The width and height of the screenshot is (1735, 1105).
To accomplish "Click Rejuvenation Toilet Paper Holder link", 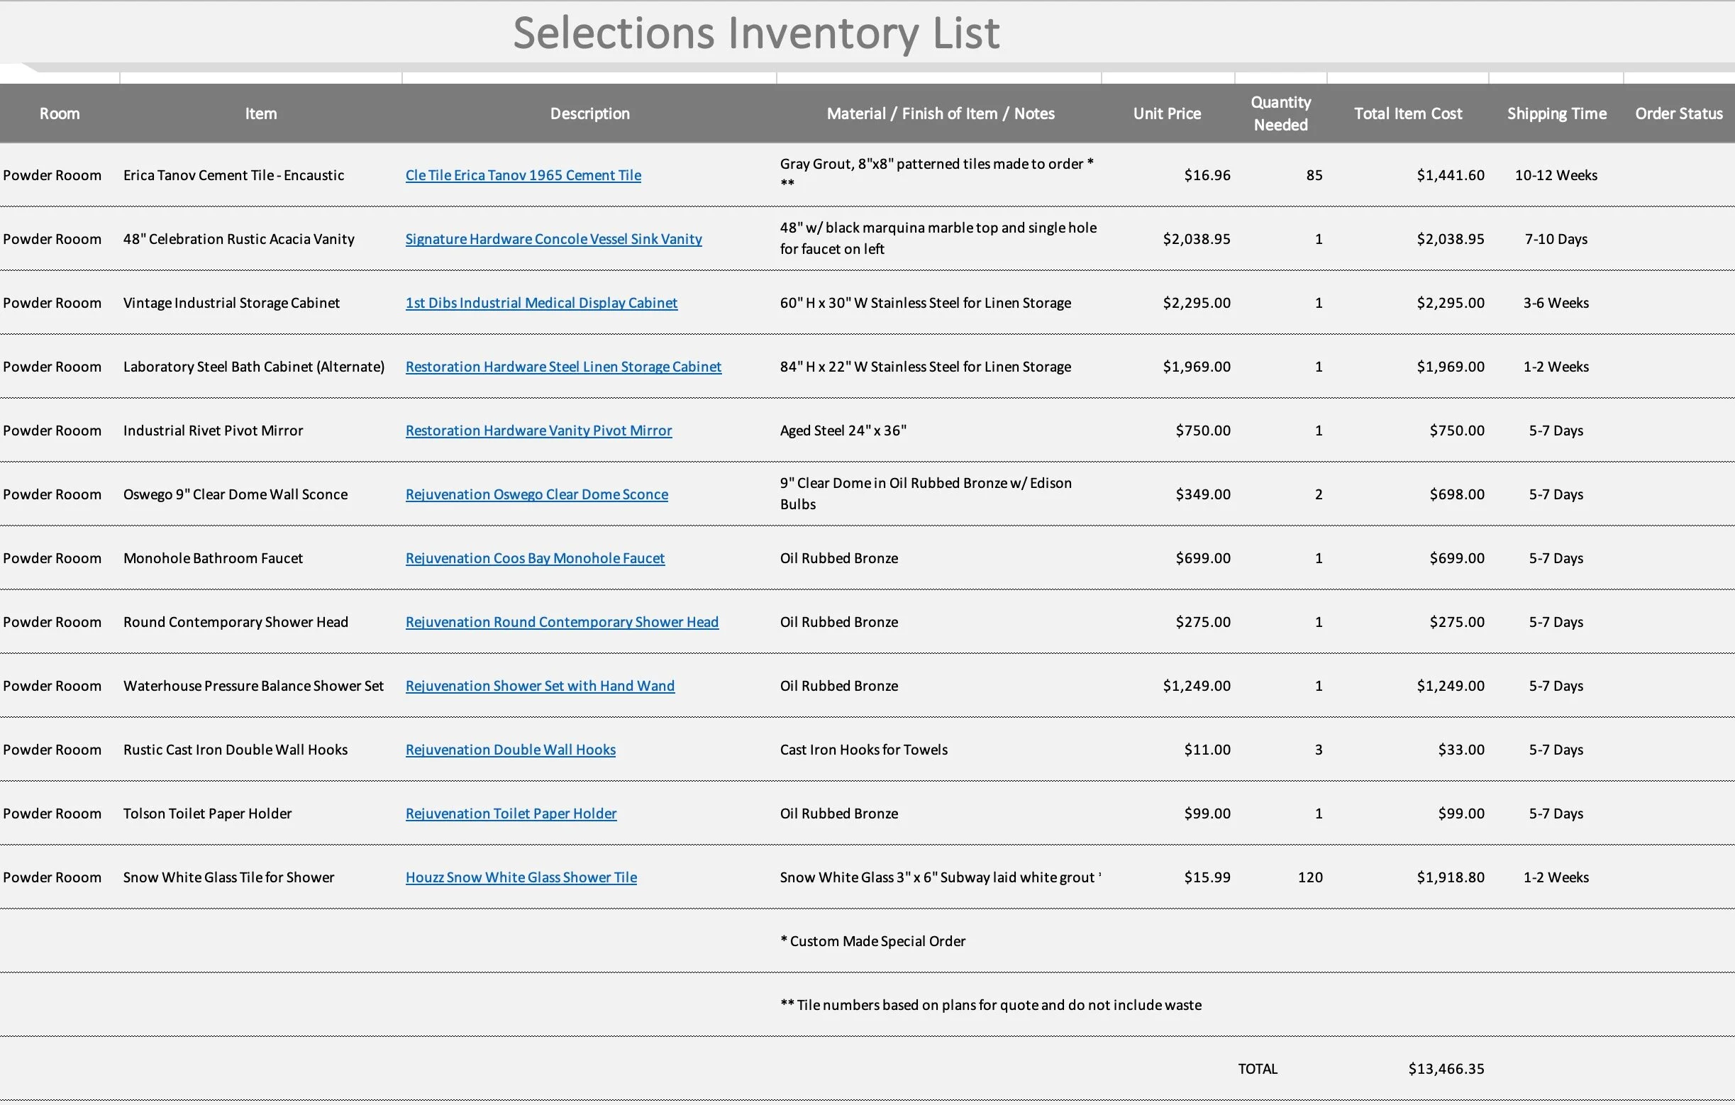I will click(511, 814).
